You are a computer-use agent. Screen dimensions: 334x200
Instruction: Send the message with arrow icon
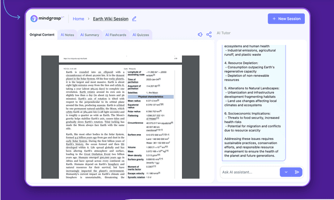click(x=297, y=172)
